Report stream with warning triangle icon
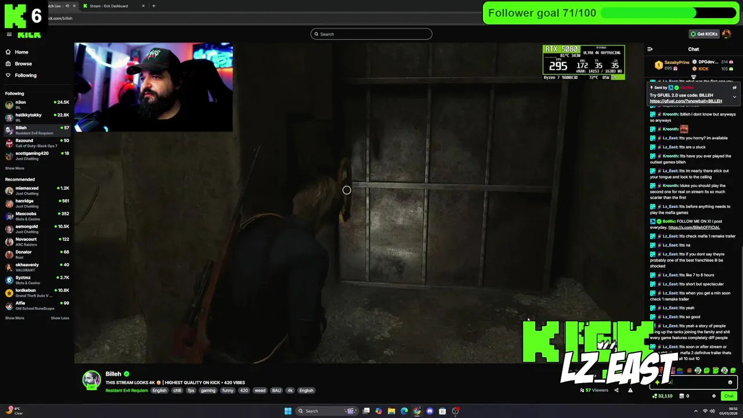Viewport: 743px width, 418px height. click(630, 390)
